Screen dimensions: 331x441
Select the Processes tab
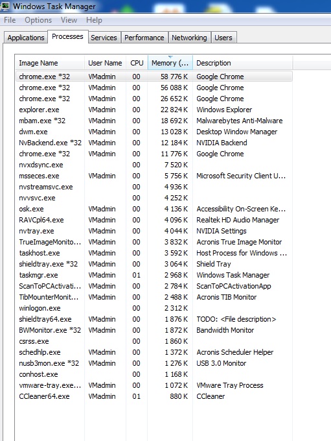(68, 36)
